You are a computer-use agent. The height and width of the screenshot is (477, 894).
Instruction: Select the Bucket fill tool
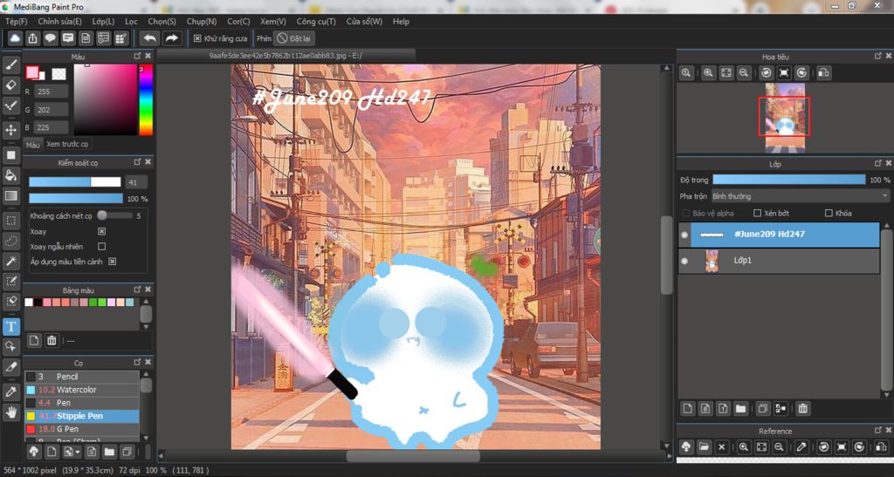coord(10,175)
